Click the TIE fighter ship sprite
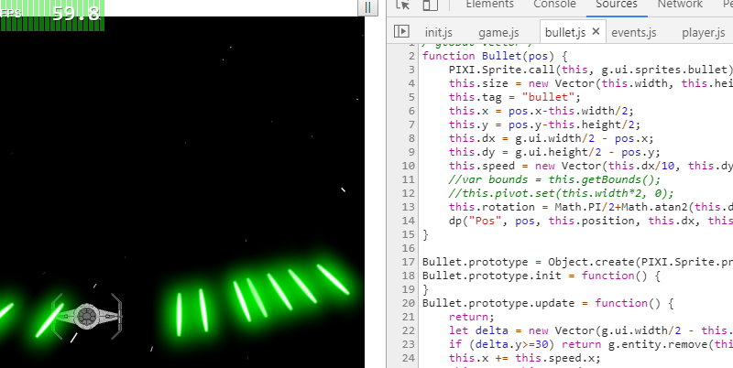Screen dimensions: 733x368 point(86,316)
